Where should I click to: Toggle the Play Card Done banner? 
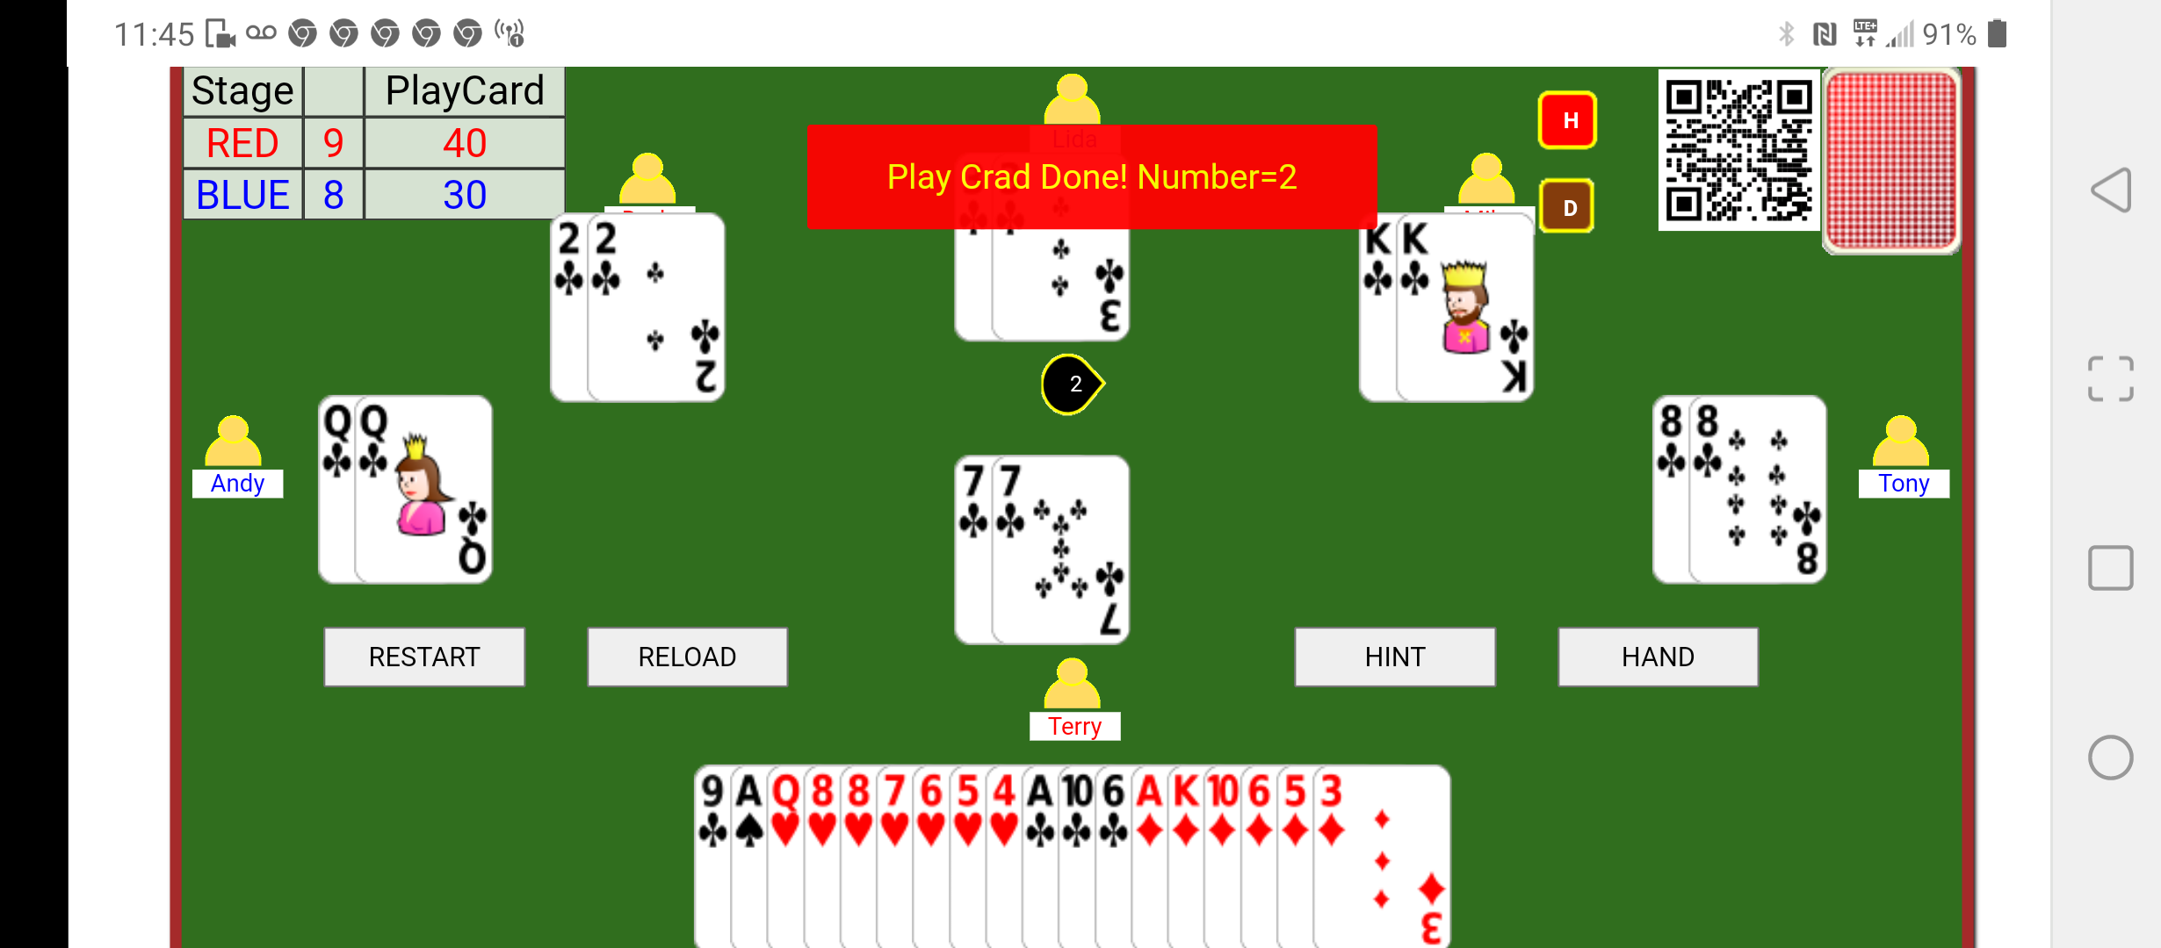click(1090, 176)
